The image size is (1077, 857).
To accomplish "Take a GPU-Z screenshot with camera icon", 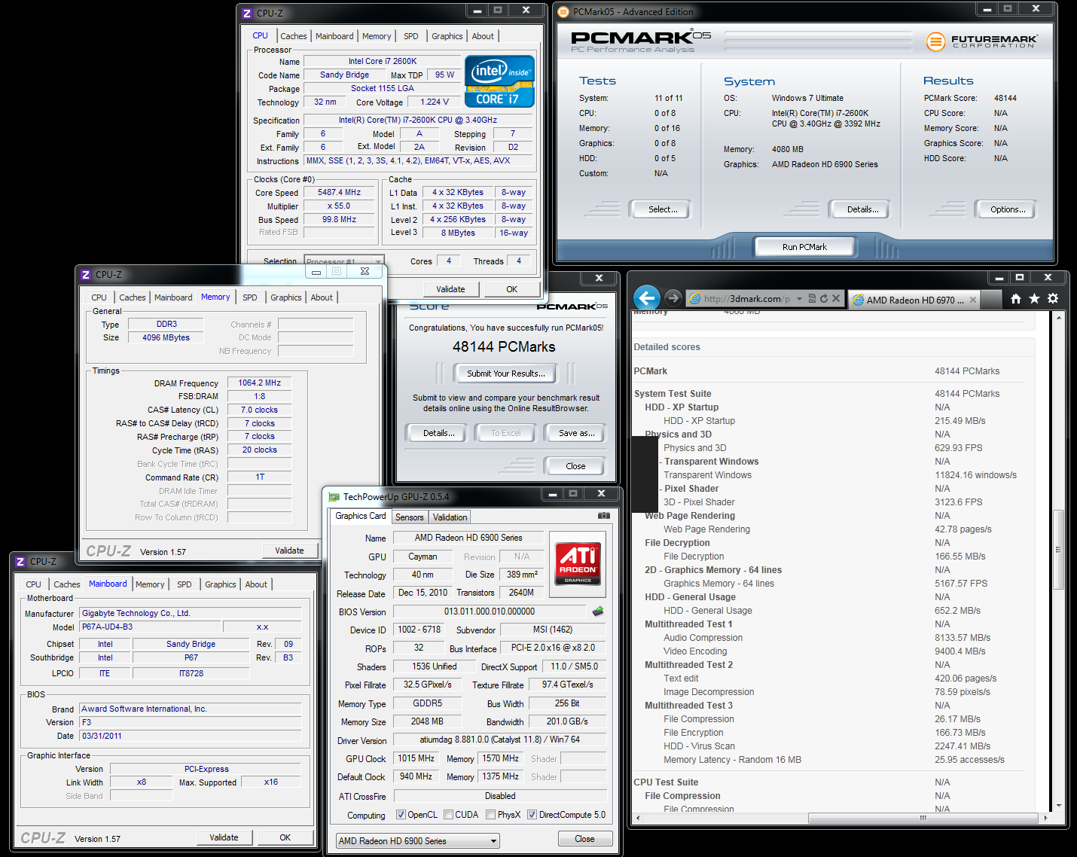I will point(603,516).
